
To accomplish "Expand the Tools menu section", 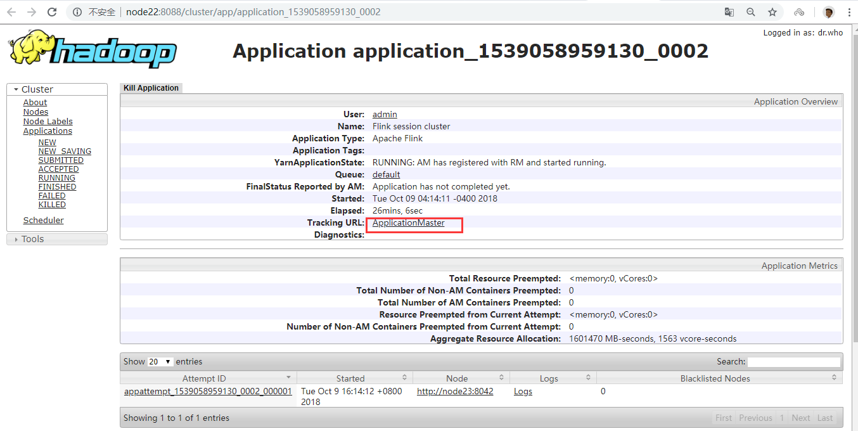I will click(x=32, y=239).
